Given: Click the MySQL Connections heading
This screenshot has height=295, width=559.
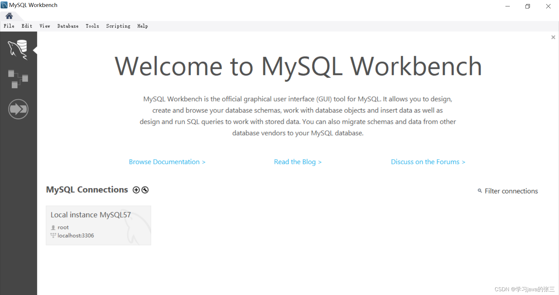Looking at the screenshot, I should [87, 189].
